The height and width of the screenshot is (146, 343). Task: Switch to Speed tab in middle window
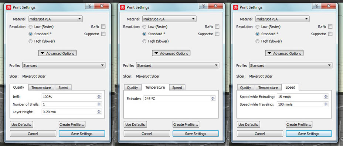[177, 88]
